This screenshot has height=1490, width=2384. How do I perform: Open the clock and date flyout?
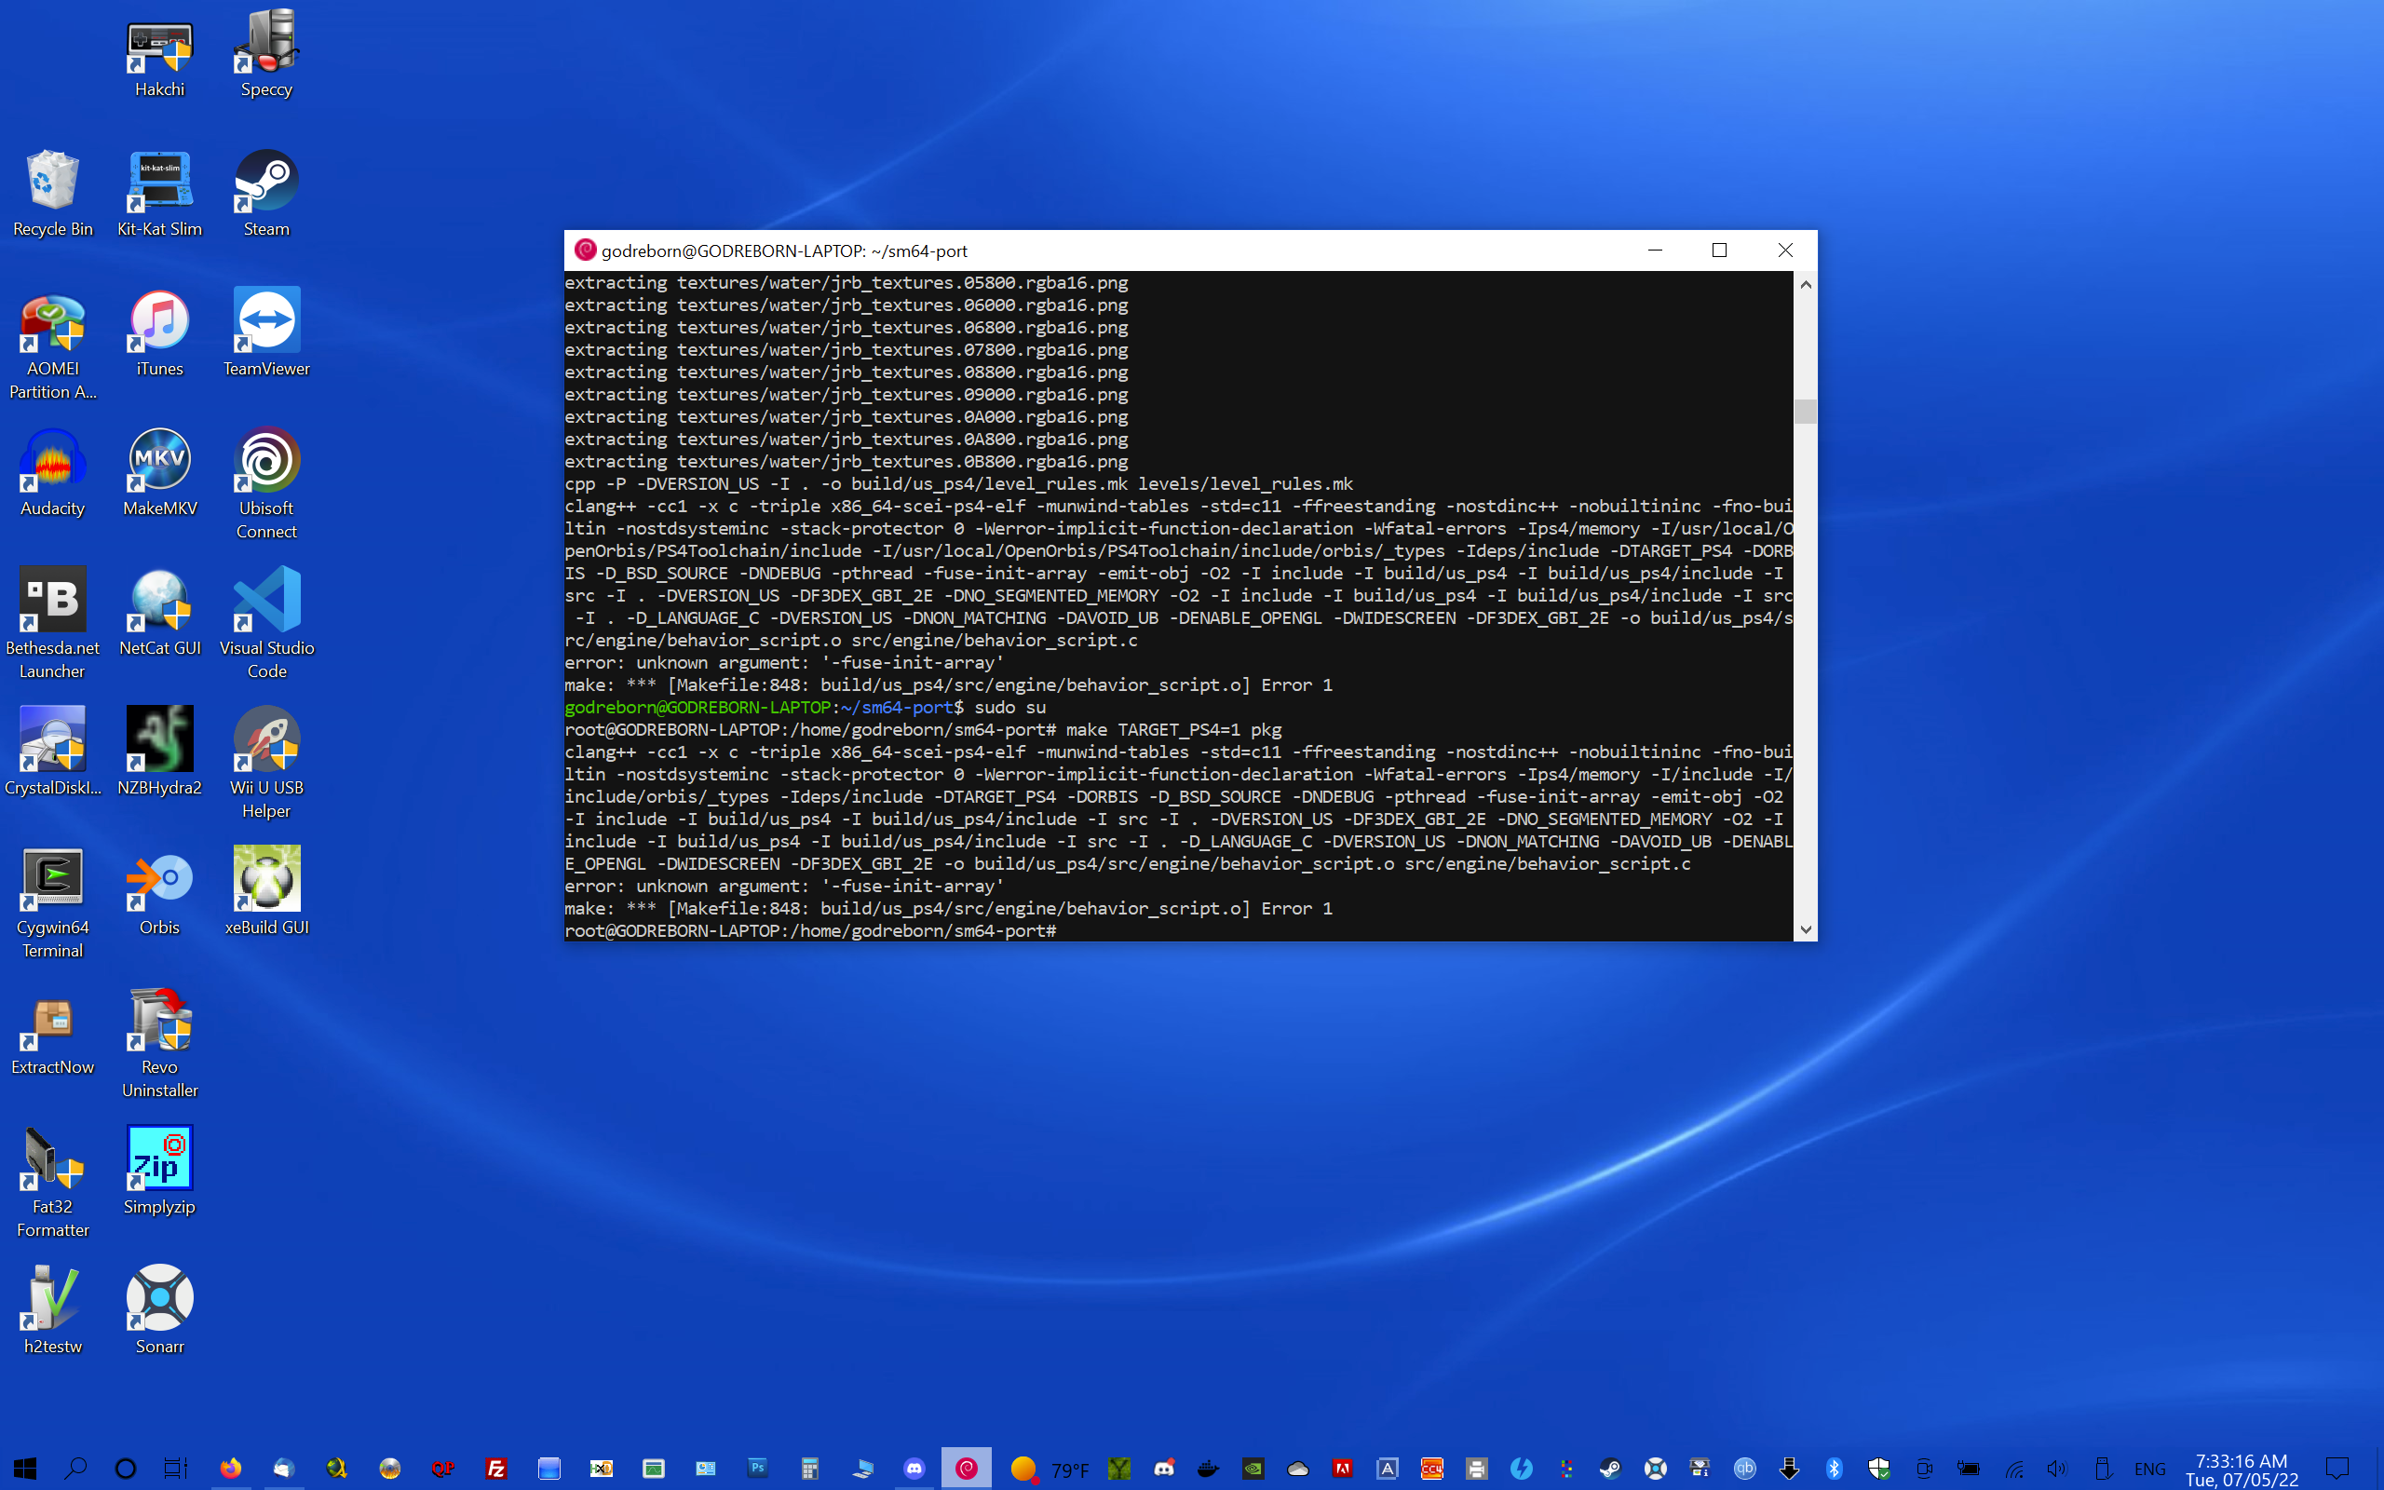2242,1470
